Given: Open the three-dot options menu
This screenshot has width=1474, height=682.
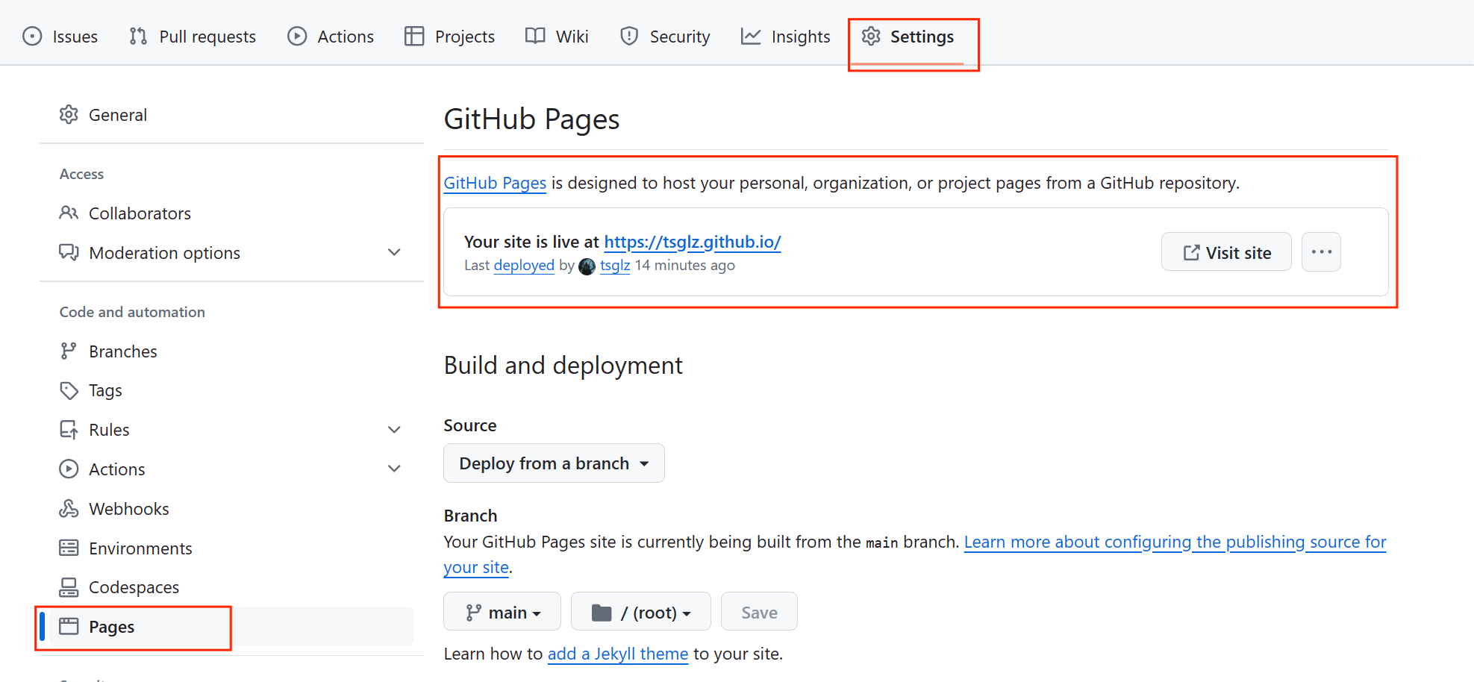Looking at the screenshot, I should (1320, 252).
